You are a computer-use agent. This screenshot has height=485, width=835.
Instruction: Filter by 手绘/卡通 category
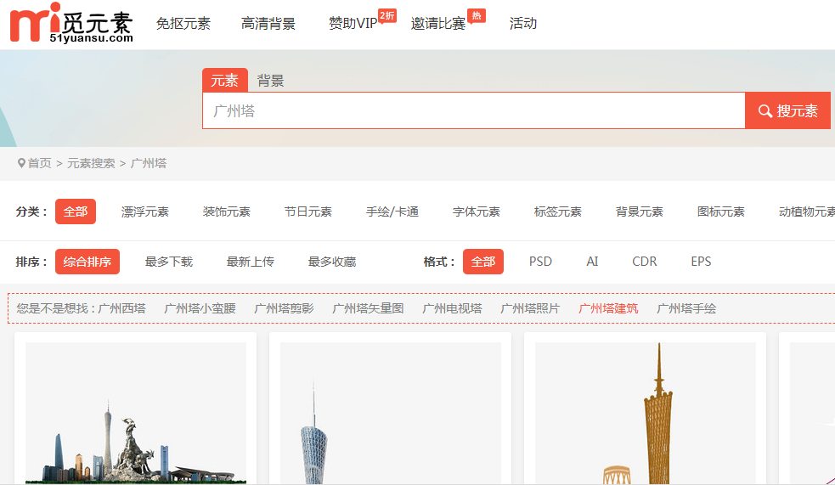[x=392, y=211]
